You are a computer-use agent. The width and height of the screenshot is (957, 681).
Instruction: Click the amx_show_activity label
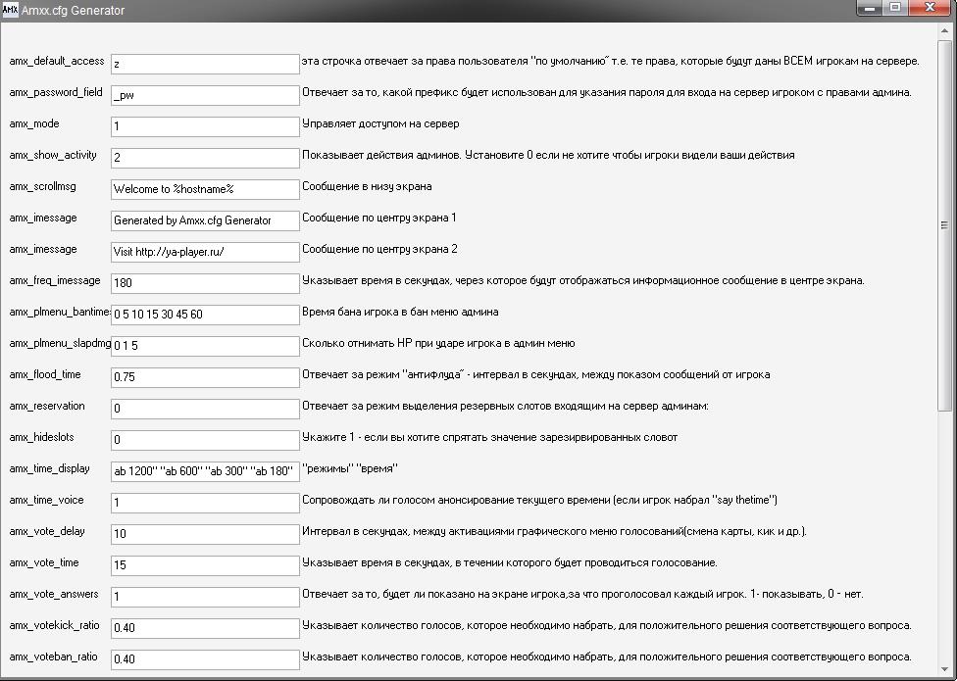(x=53, y=155)
